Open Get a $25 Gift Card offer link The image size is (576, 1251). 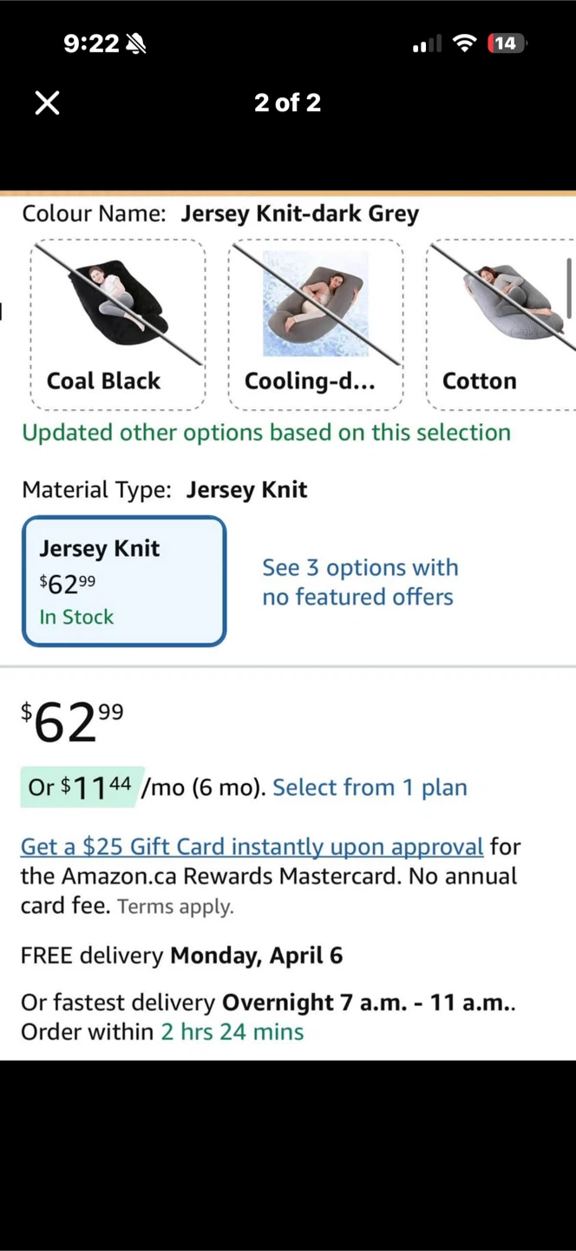(252, 846)
